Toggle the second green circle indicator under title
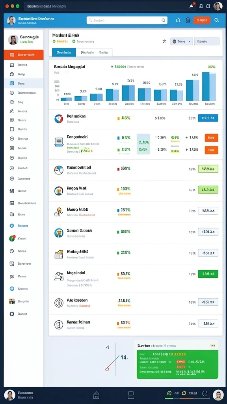The height and width of the screenshot is (404, 227). pos(74,41)
